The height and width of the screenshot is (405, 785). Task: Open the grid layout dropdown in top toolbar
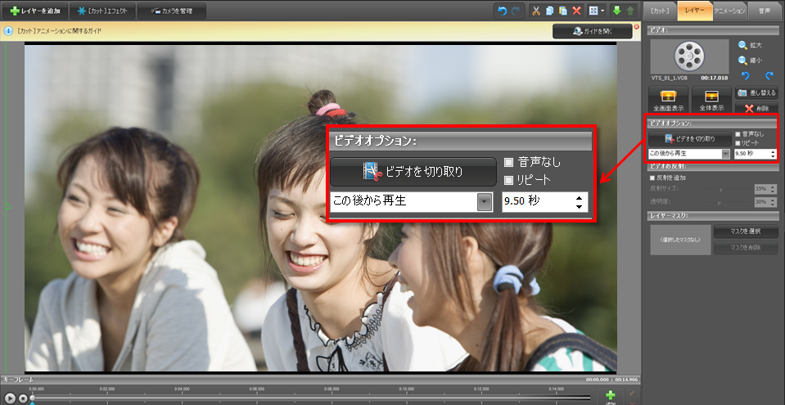602,11
